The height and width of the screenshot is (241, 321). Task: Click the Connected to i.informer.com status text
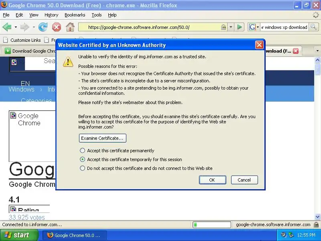pos(32,225)
